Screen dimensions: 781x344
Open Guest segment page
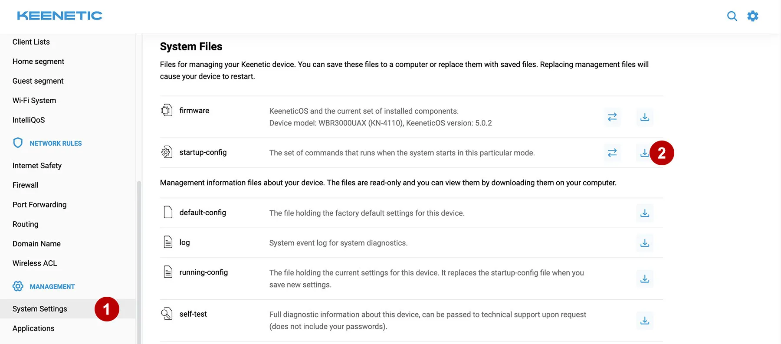pos(38,81)
